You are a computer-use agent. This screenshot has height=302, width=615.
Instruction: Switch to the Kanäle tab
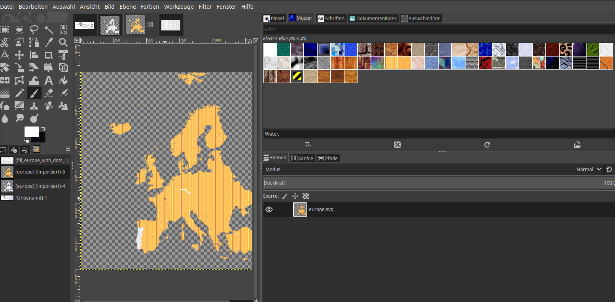[302, 158]
